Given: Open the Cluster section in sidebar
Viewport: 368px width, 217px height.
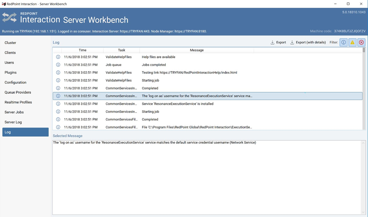Looking at the screenshot, I should 10,43.
